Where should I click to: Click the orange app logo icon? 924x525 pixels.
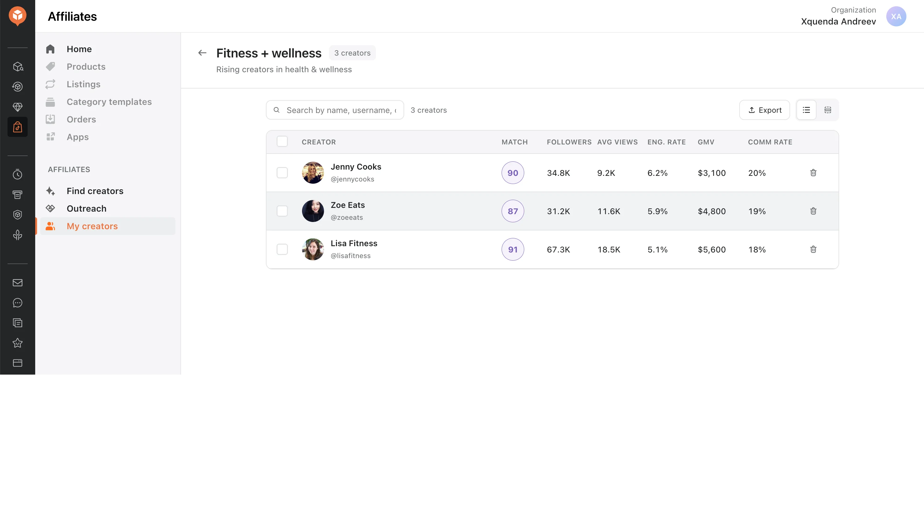pos(17,16)
